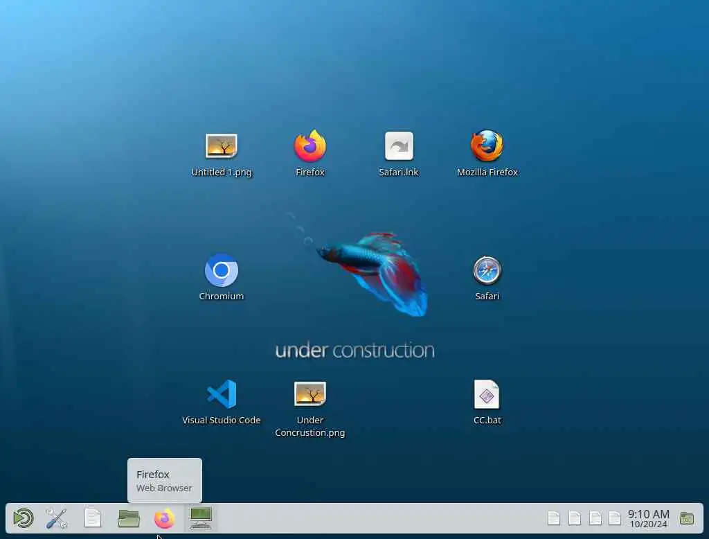This screenshot has width=709, height=539.
Task: Launch Firefox from the panel
Action: coord(164,518)
